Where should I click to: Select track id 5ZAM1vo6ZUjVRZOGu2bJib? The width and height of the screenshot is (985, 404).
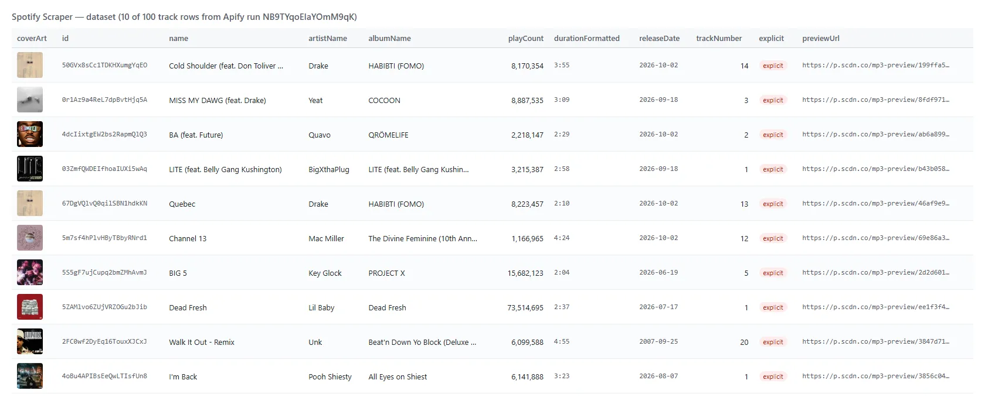[104, 307]
